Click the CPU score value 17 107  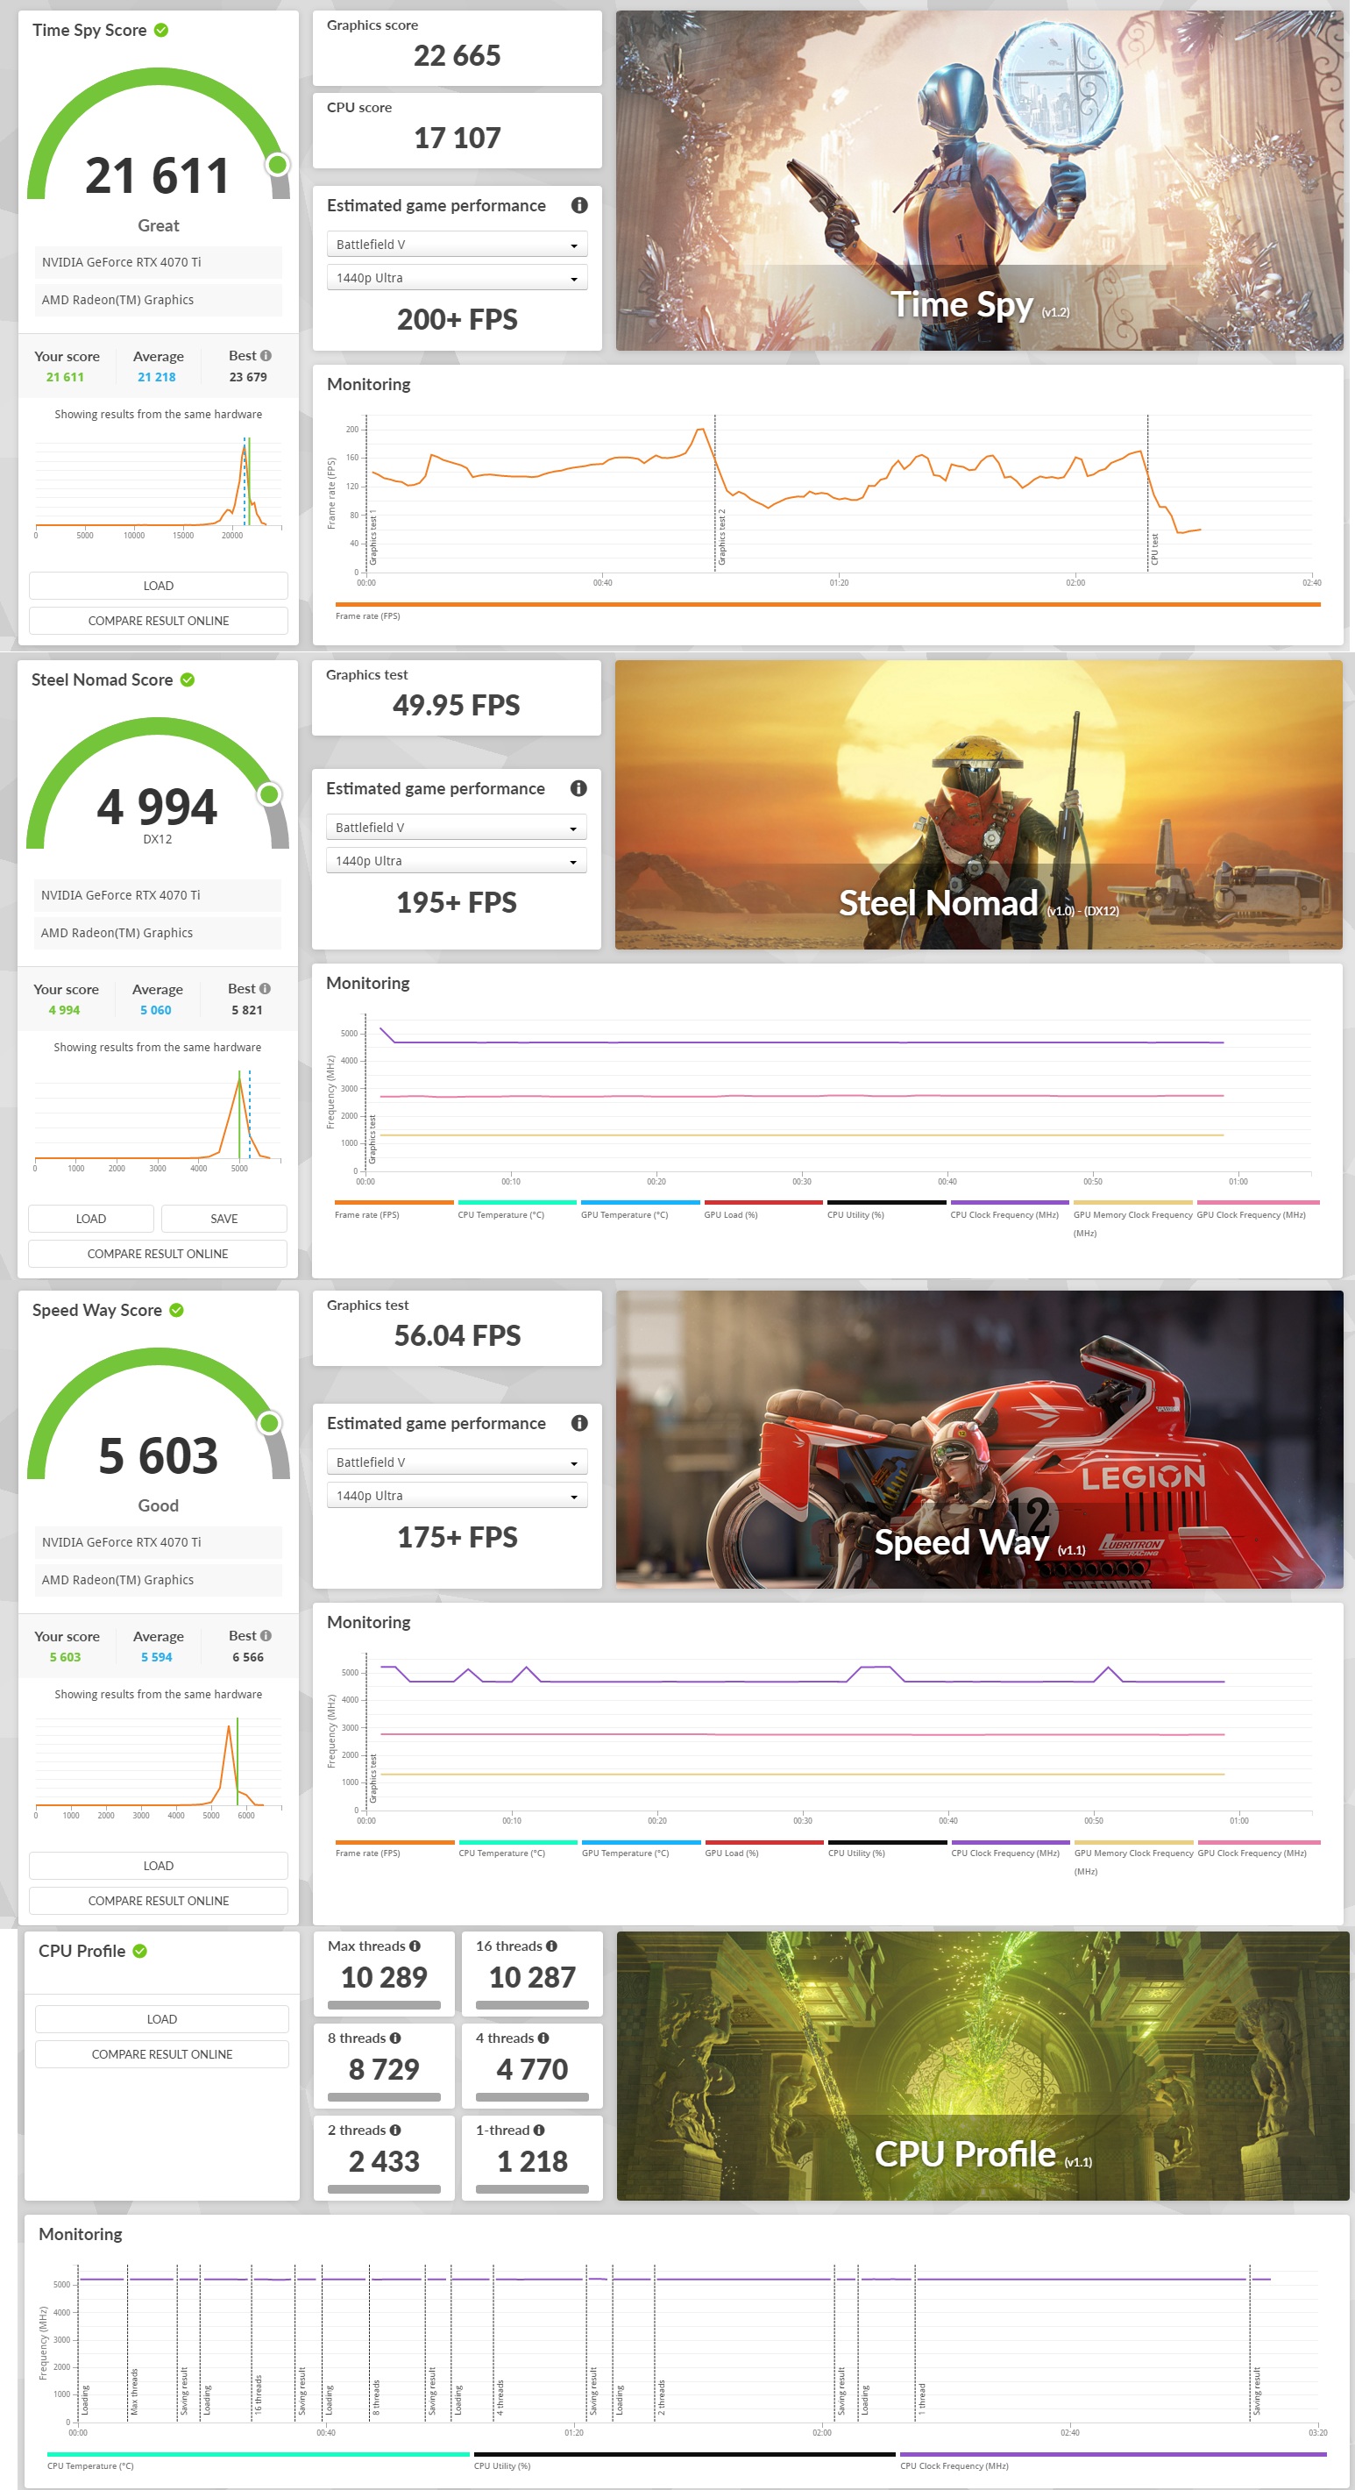pos(458,139)
